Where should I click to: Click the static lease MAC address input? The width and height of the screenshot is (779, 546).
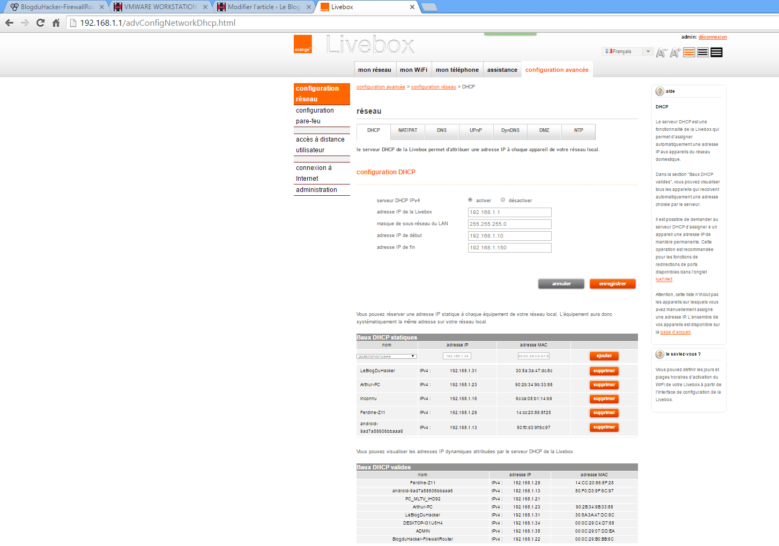point(533,356)
